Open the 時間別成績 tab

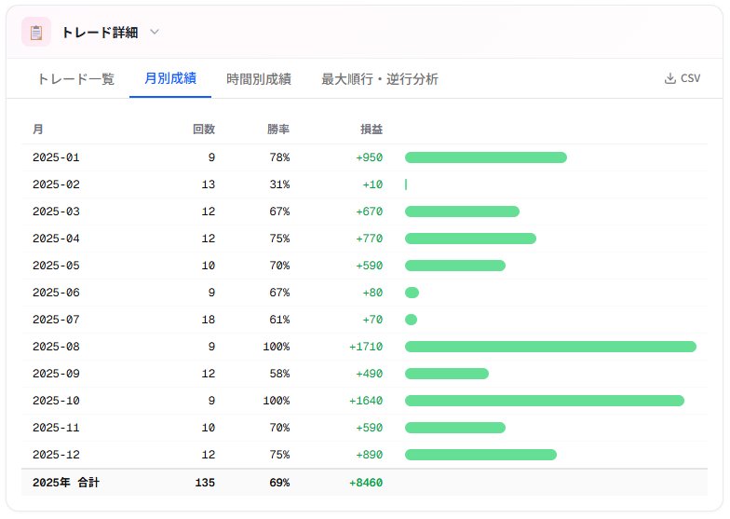(x=259, y=79)
